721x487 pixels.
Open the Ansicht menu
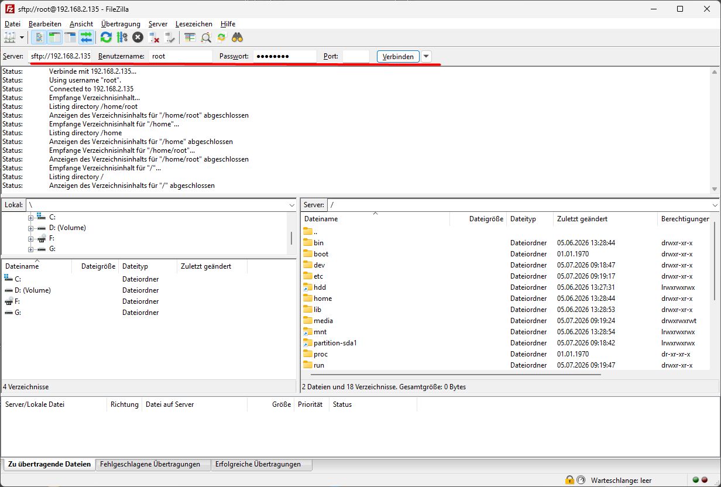coord(81,24)
